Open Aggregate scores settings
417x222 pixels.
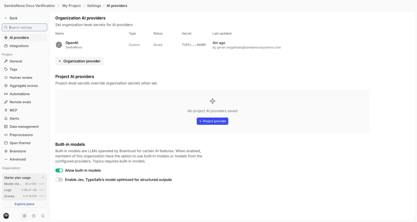click(x=25, y=86)
